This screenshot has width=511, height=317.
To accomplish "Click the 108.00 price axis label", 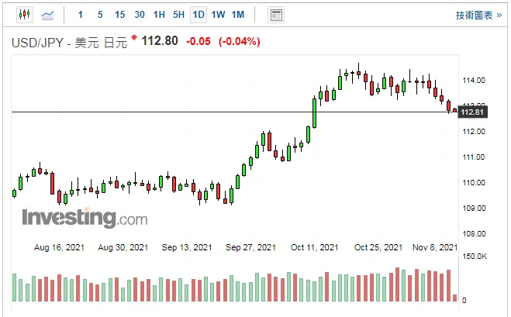I will pos(474,233).
